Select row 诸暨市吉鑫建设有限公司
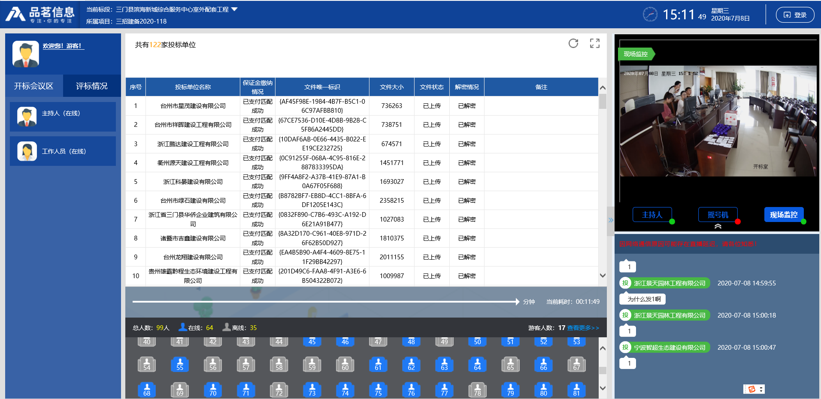The image size is (821, 399). 362,238
